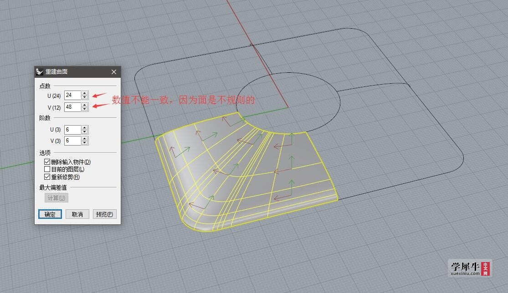The width and height of the screenshot is (508, 293).
Task: Click the U (3) degree label
Action: point(56,130)
